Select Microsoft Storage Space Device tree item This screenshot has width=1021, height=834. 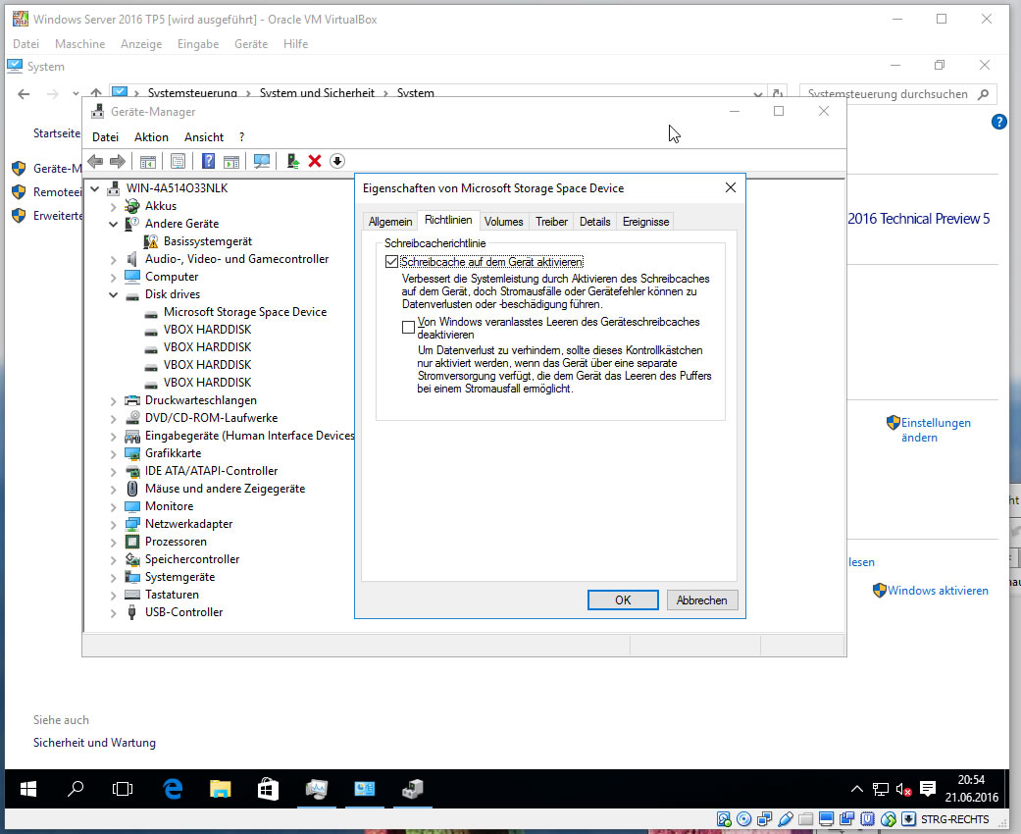(x=245, y=312)
